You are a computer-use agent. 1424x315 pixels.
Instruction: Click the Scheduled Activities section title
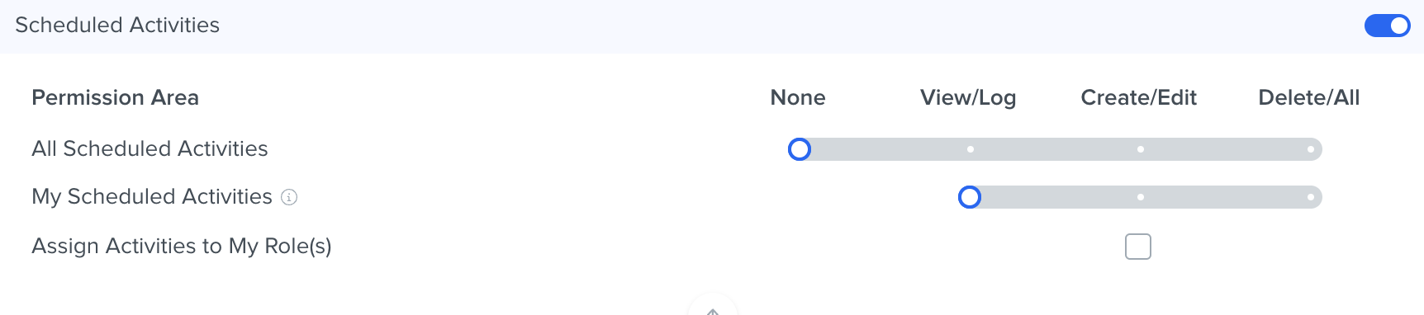117,25
